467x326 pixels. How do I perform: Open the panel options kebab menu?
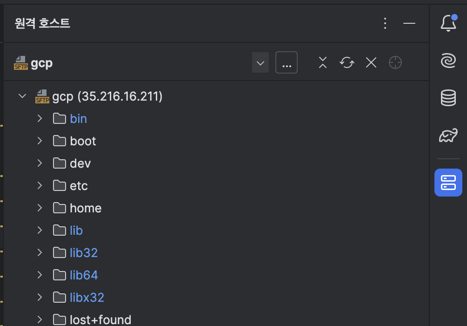(x=385, y=23)
